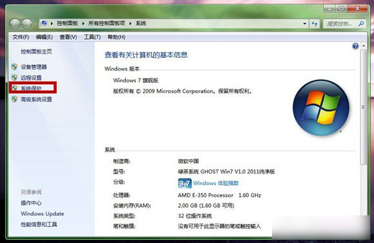Viewport: 374px width, 243px height.
Task: Open 系统保护 link
Action: point(31,88)
